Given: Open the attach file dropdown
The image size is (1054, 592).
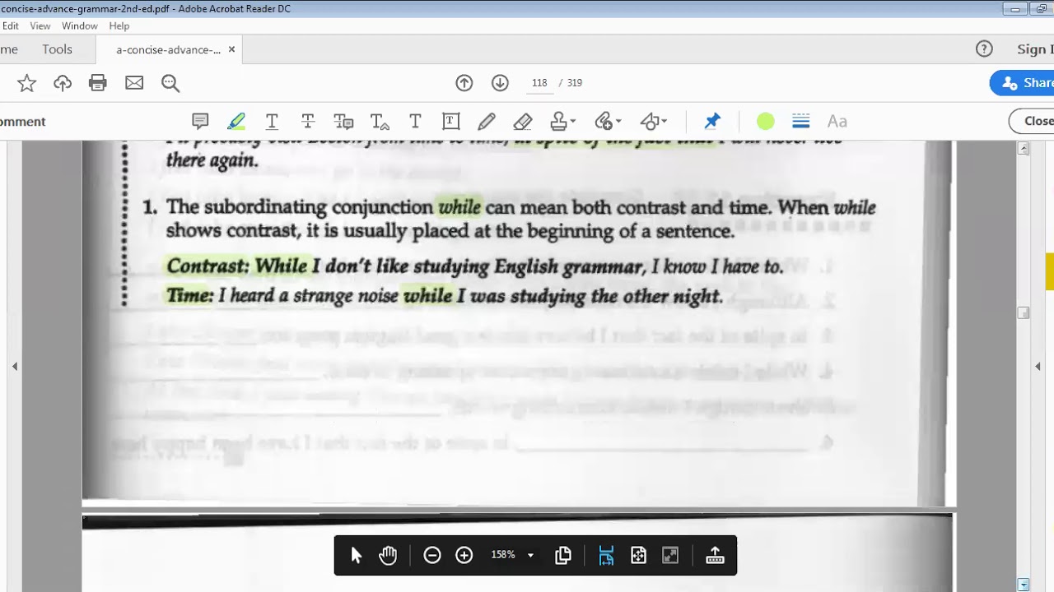Looking at the screenshot, I should (609, 122).
